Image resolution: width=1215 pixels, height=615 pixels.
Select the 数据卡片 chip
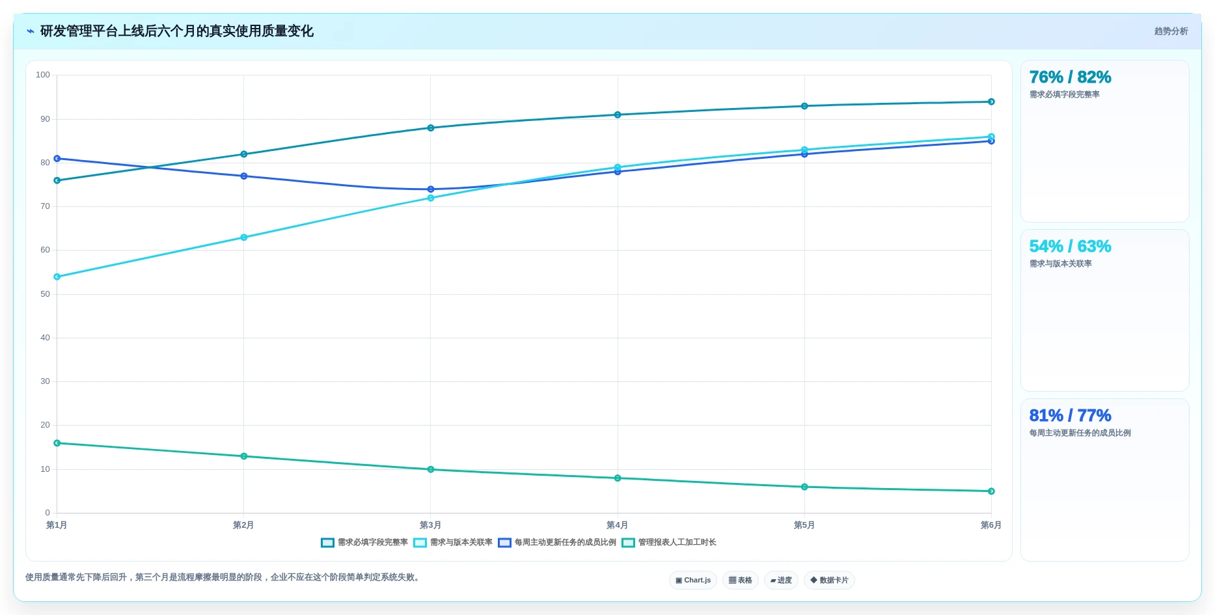tap(829, 580)
